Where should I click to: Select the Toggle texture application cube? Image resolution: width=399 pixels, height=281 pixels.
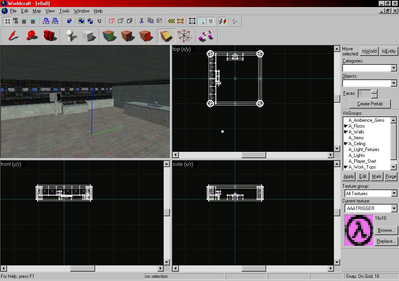click(x=109, y=36)
